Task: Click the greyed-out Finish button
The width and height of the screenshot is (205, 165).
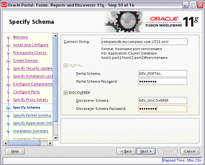Action: pyautogui.click(x=168, y=151)
